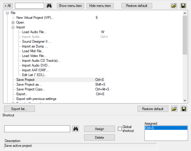
Task: Click the + All expand button
Action: tap(8, 6)
